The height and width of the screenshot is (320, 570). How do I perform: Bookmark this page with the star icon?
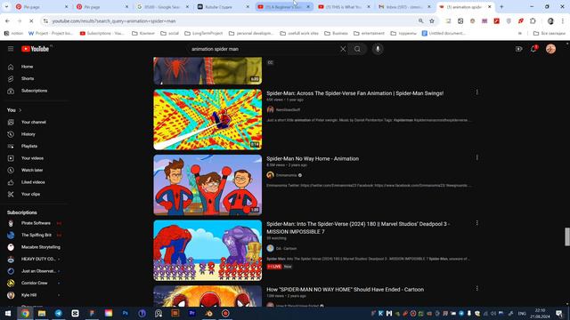pyautogui.click(x=432, y=21)
